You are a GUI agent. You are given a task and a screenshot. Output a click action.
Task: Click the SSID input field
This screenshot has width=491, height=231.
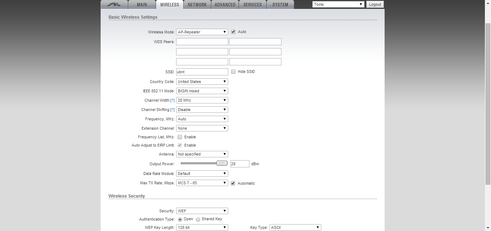(x=202, y=72)
